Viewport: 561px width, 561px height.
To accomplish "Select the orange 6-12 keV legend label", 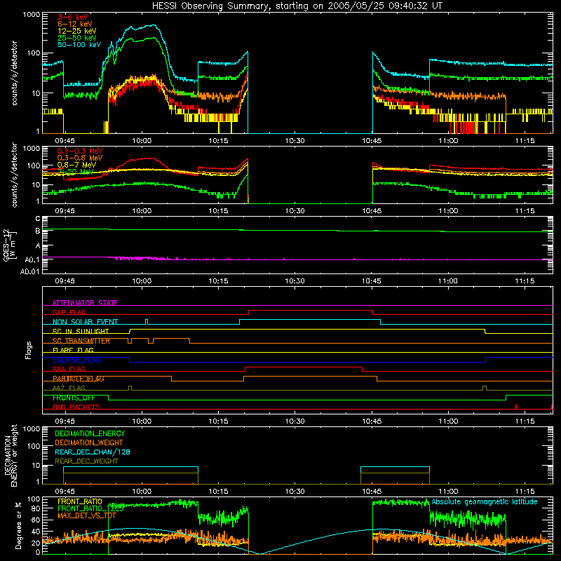I will tap(74, 24).
